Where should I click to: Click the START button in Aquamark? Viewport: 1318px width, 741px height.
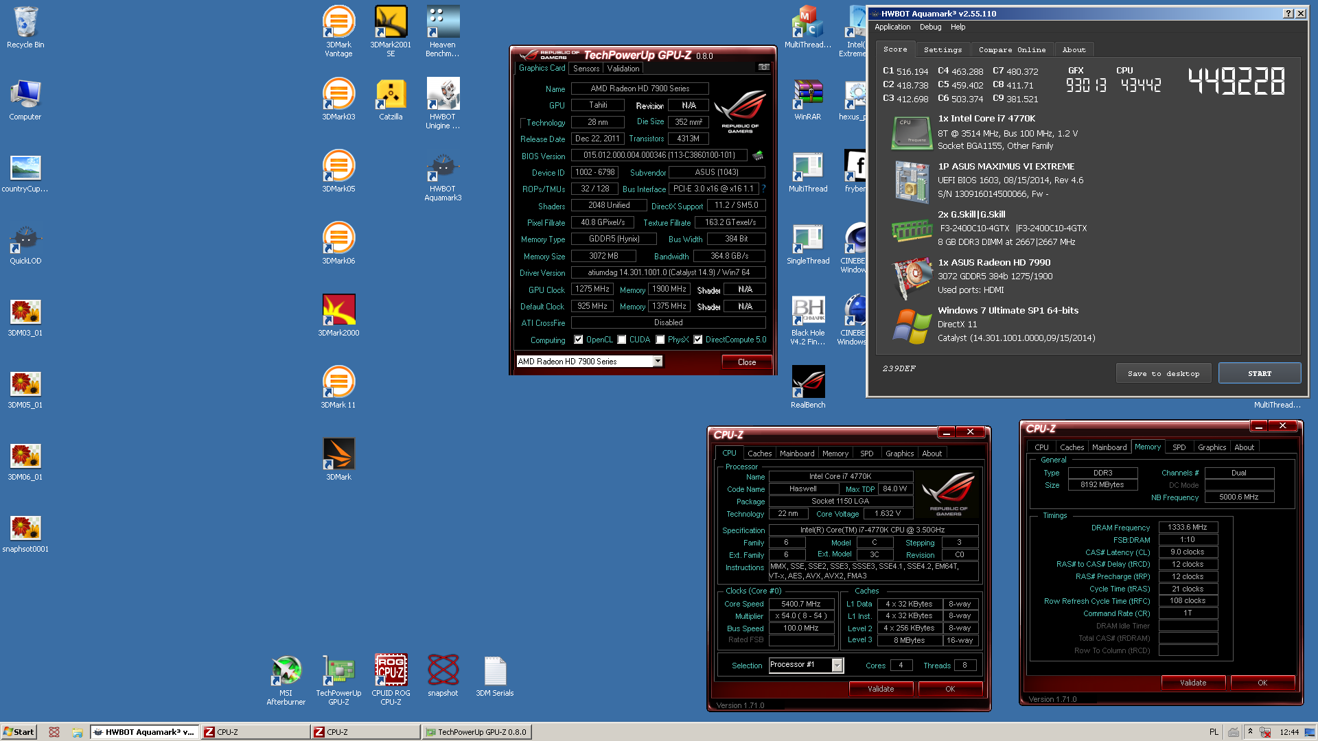(1260, 373)
